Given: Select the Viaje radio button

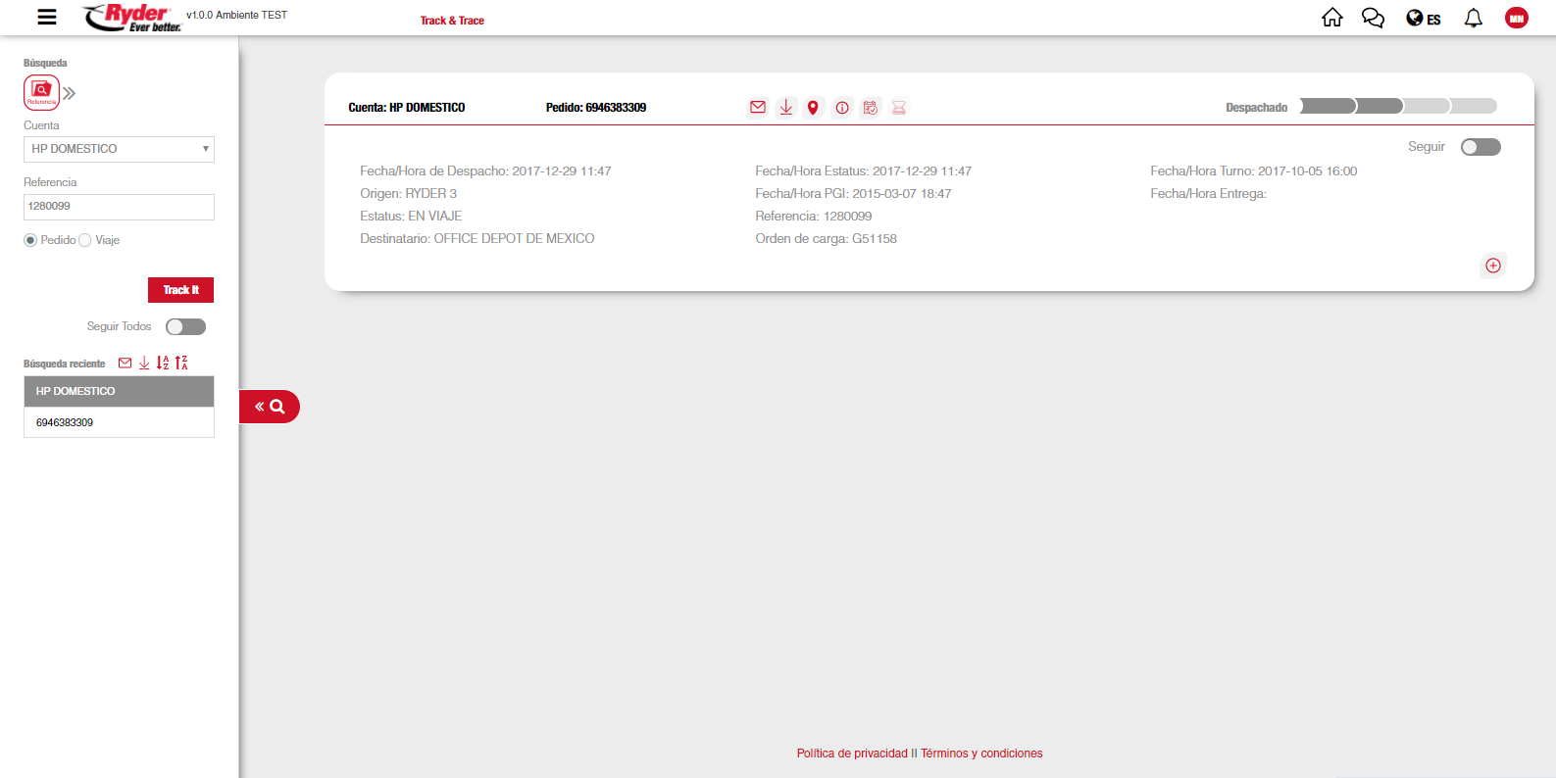Looking at the screenshot, I should click(x=85, y=240).
